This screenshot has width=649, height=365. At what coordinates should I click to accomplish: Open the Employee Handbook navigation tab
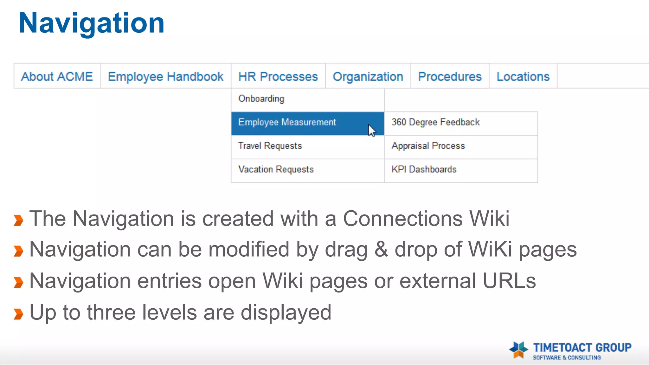click(x=166, y=76)
